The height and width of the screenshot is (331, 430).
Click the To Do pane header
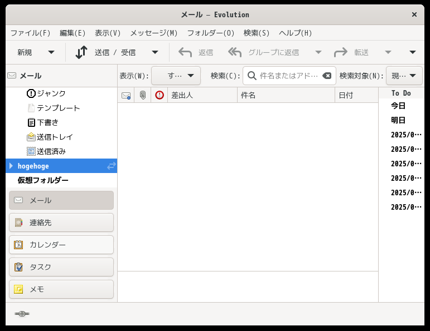click(x=401, y=93)
